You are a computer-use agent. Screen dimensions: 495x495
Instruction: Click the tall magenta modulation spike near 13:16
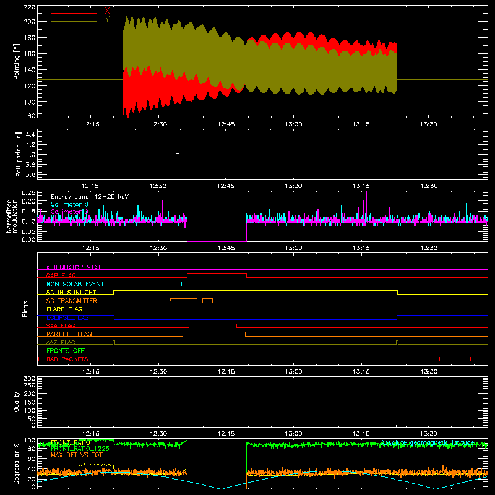click(x=366, y=207)
